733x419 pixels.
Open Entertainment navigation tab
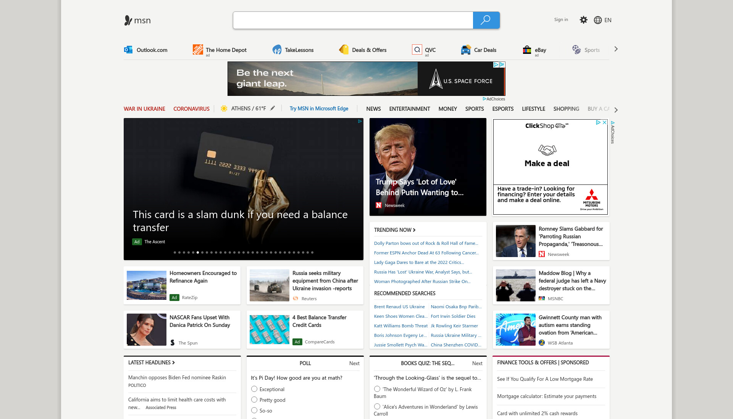[410, 109]
